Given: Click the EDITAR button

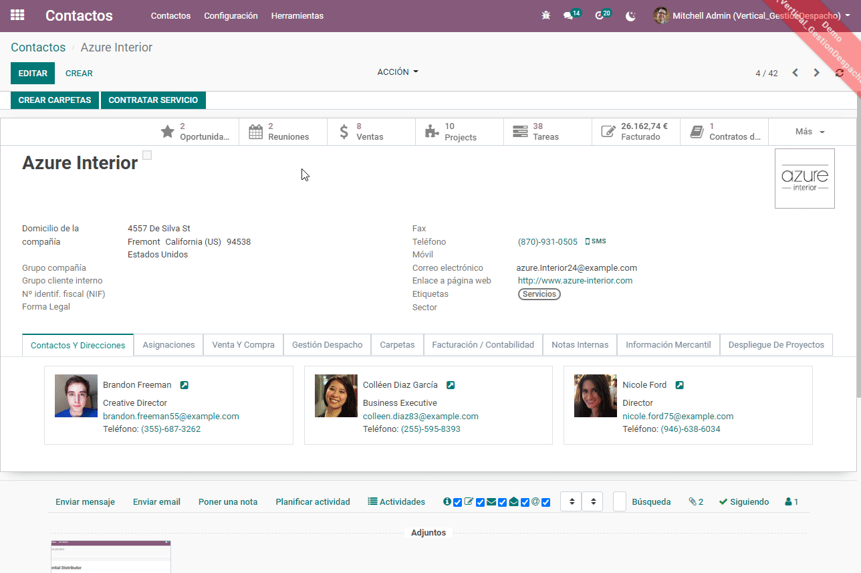Looking at the screenshot, I should coord(33,74).
